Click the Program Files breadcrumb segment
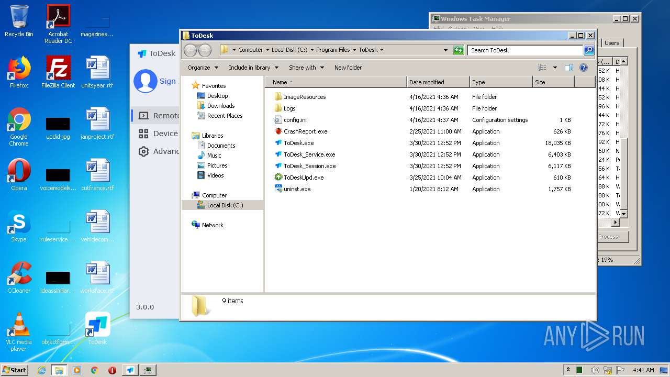 (333, 50)
